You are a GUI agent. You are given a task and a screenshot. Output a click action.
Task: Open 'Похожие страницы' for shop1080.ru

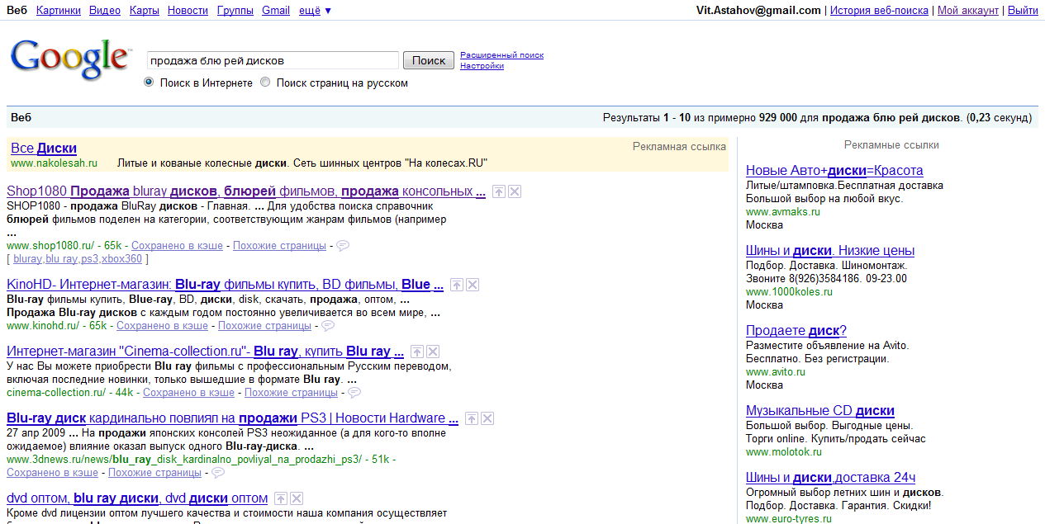coord(279,246)
